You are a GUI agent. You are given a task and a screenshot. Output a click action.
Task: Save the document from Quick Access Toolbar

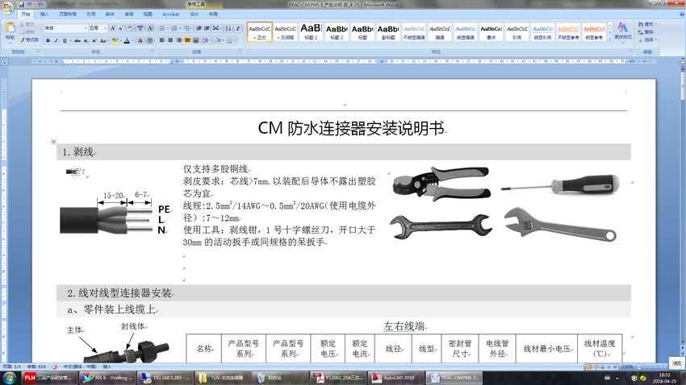click(x=22, y=4)
